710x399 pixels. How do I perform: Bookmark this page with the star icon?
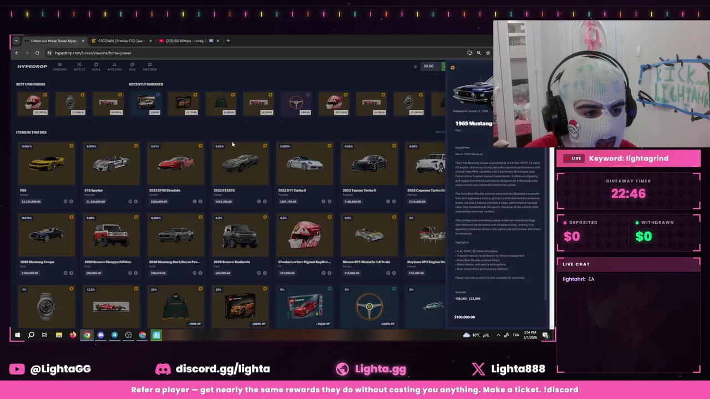[488, 53]
